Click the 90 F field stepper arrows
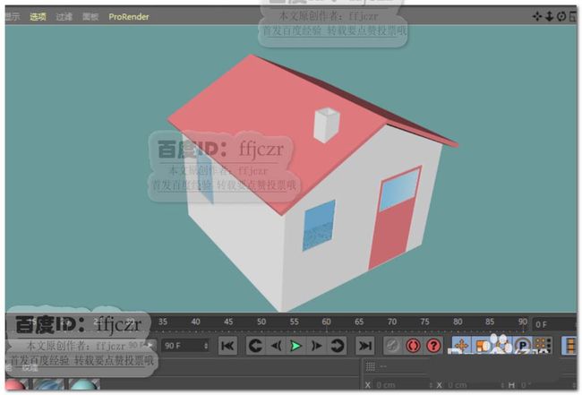 pyautogui.click(x=206, y=346)
